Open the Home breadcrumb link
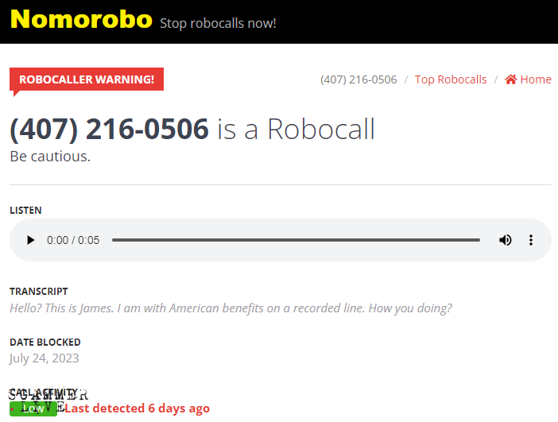 tap(528, 79)
